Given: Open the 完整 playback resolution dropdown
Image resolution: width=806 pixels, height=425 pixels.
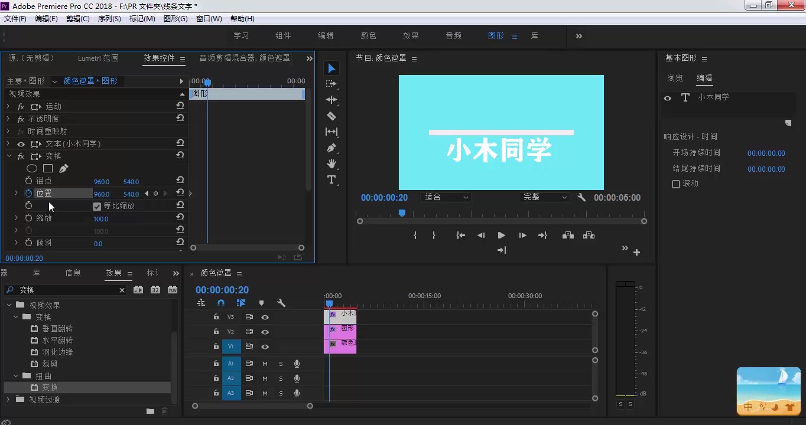Looking at the screenshot, I should tap(544, 197).
